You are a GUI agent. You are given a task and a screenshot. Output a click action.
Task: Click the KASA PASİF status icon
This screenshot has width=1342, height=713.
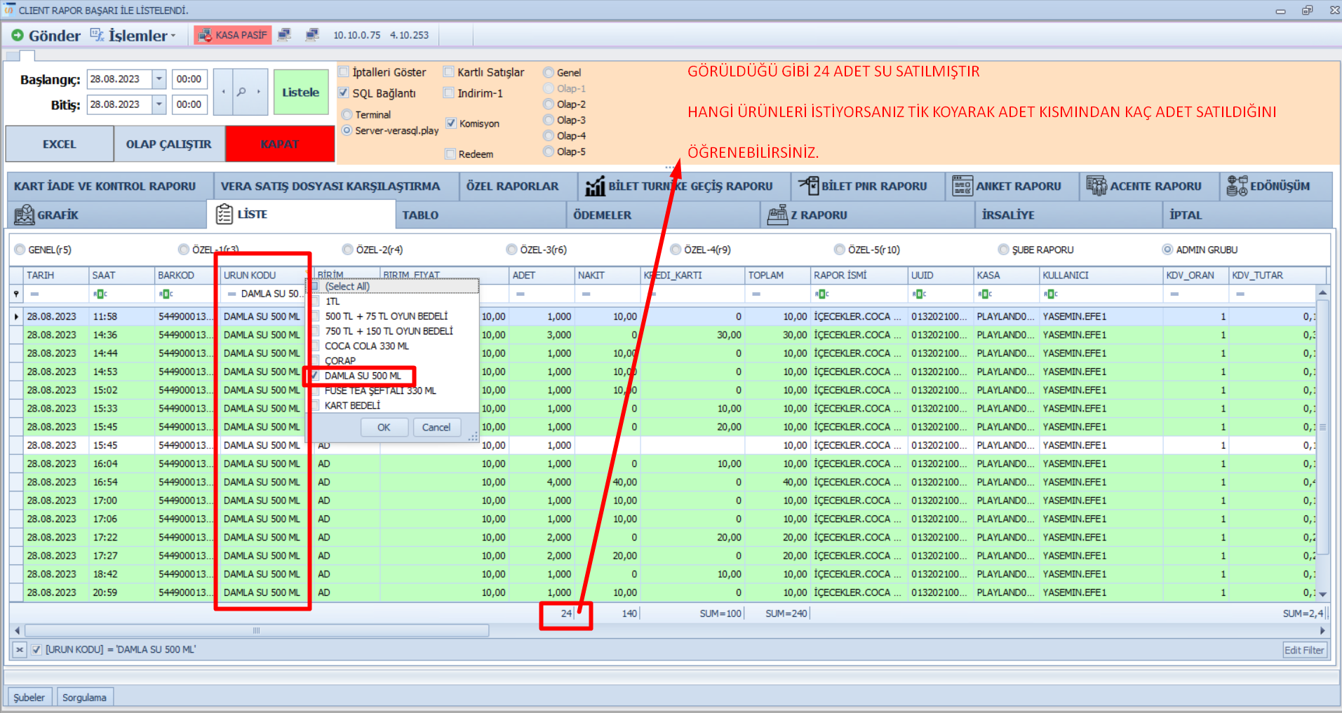[x=205, y=35]
